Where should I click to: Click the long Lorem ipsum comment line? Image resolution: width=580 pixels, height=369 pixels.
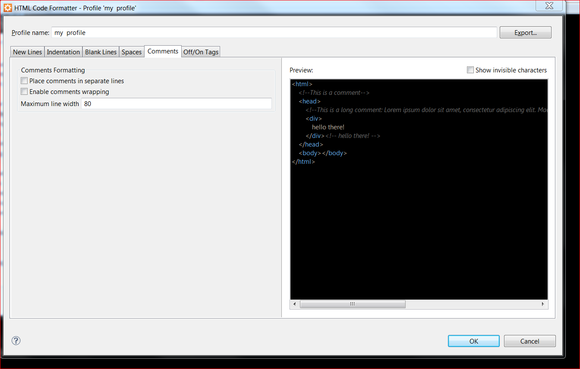427,110
